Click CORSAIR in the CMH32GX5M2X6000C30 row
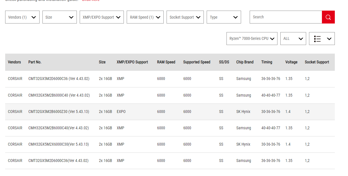The image size is (348, 176). click(x=15, y=144)
